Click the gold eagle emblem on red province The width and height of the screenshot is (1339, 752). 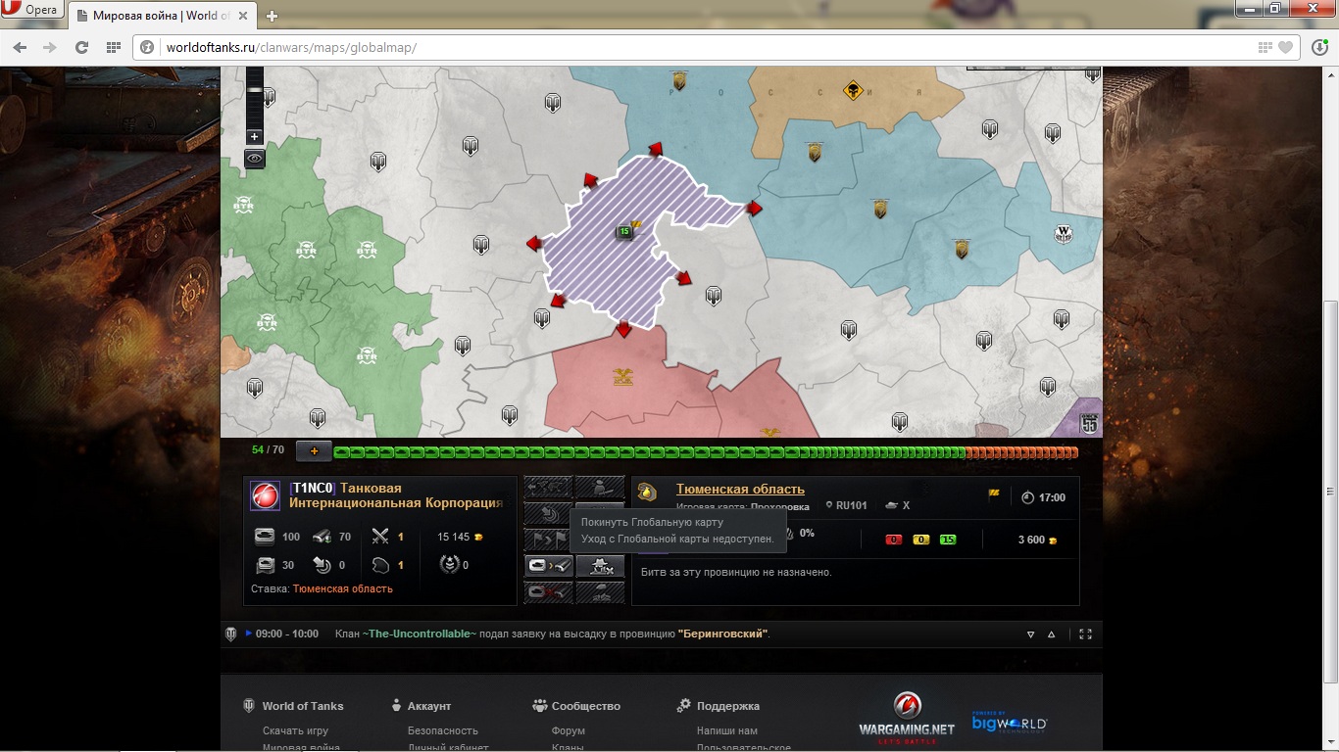622,375
